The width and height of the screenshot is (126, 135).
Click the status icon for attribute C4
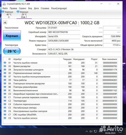click(x=5, y=104)
